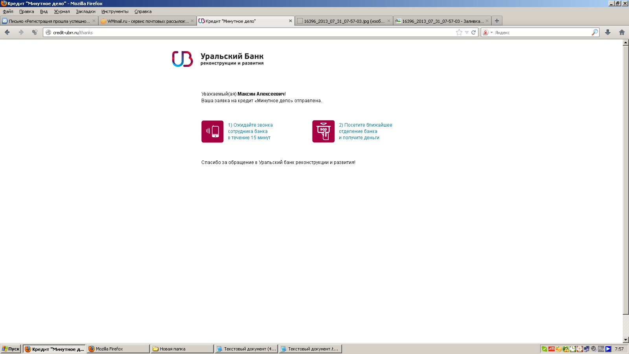Click the name 'Максим Алексеевич'
This screenshot has height=354, width=629.
(x=261, y=94)
